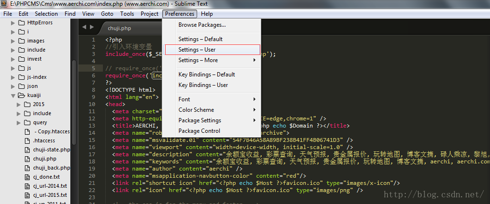Image resolution: width=490 pixels, height=204 pixels.
Task: Expand the images folder arrow
Action: (13, 41)
